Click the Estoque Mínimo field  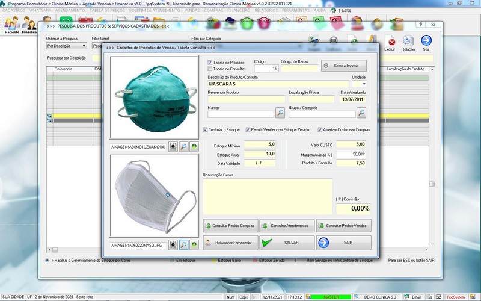click(x=260, y=144)
